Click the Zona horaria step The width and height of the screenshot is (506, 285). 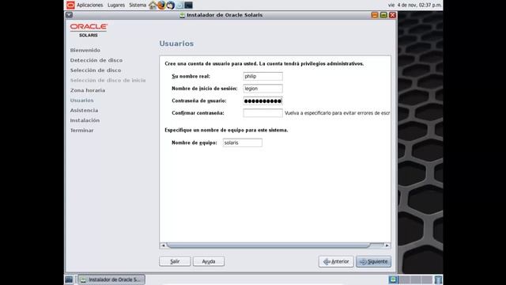88,90
